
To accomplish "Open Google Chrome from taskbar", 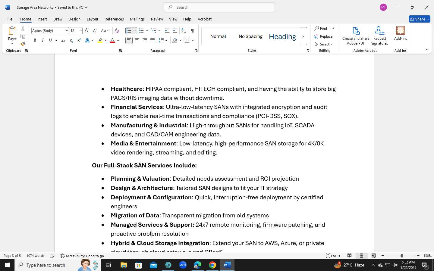I will 212,265.
